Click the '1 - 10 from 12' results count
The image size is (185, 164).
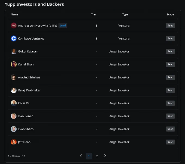click(16, 156)
